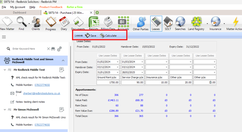Open notes icon for Mr Simon McDowell
The height and width of the screenshot is (132, 242).
(x=62, y=110)
